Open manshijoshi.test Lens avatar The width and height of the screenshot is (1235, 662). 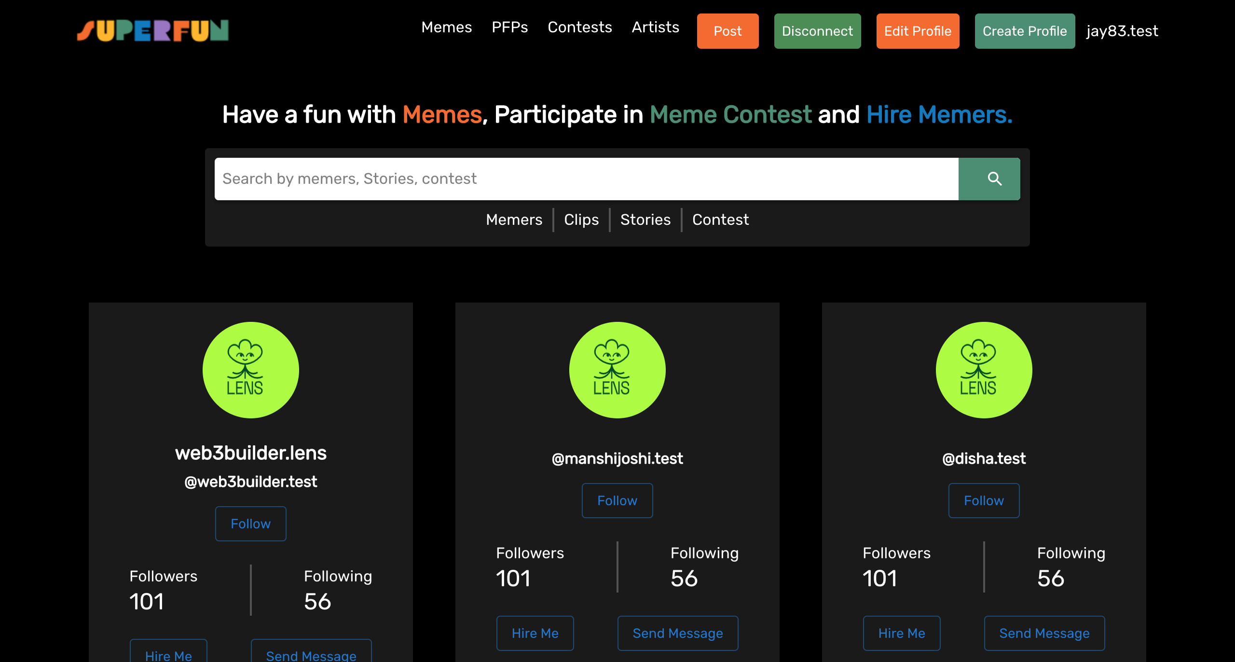[x=617, y=370]
